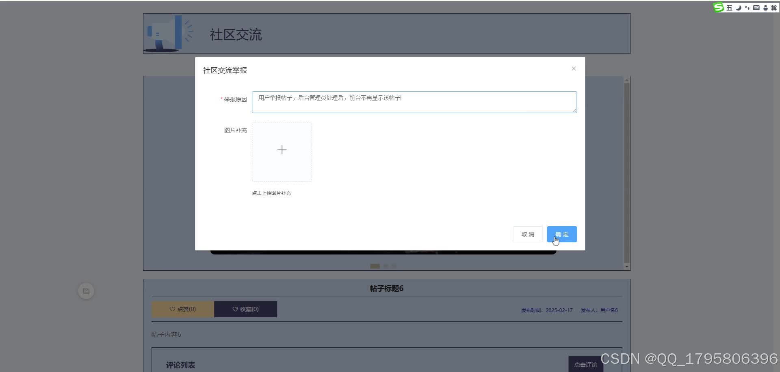Click the 点击上传图片补充 hint text
Viewport: 780px width, 372px height.
click(x=271, y=193)
